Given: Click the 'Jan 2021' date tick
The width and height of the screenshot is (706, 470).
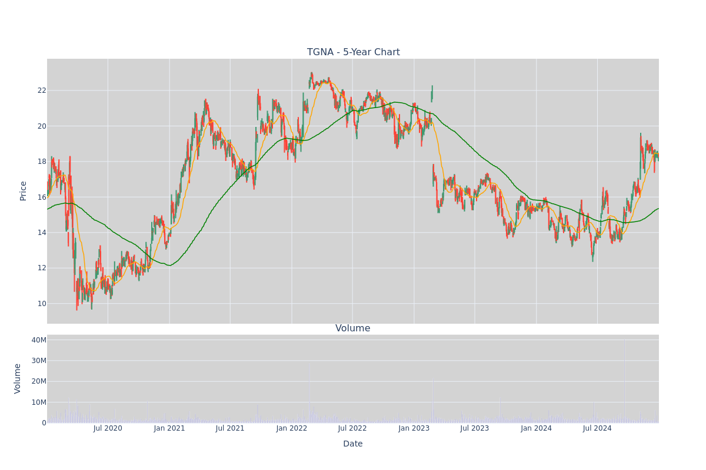Looking at the screenshot, I should [x=169, y=428].
